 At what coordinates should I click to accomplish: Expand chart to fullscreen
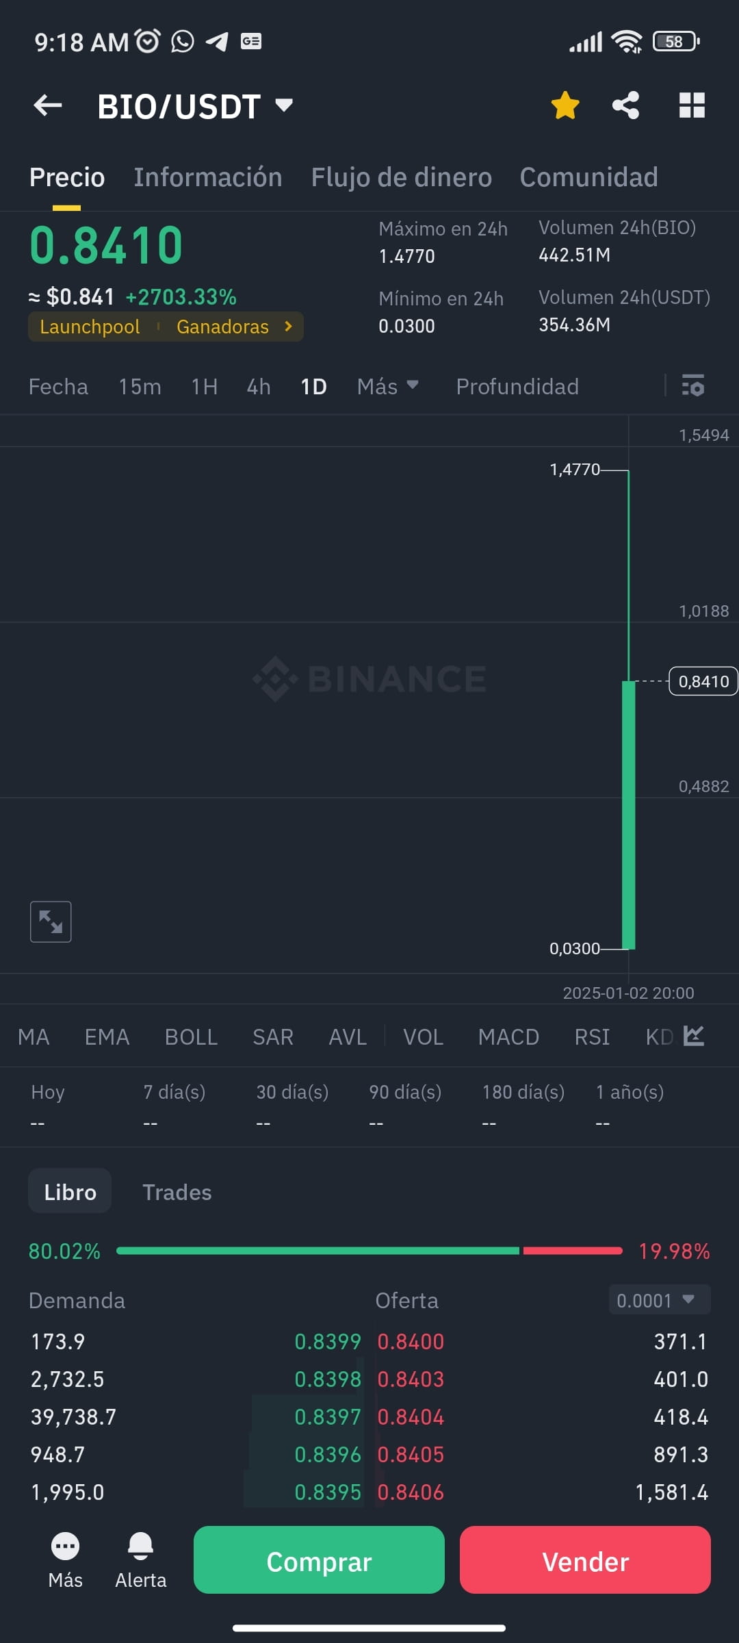pyautogui.click(x=51, y=921)
